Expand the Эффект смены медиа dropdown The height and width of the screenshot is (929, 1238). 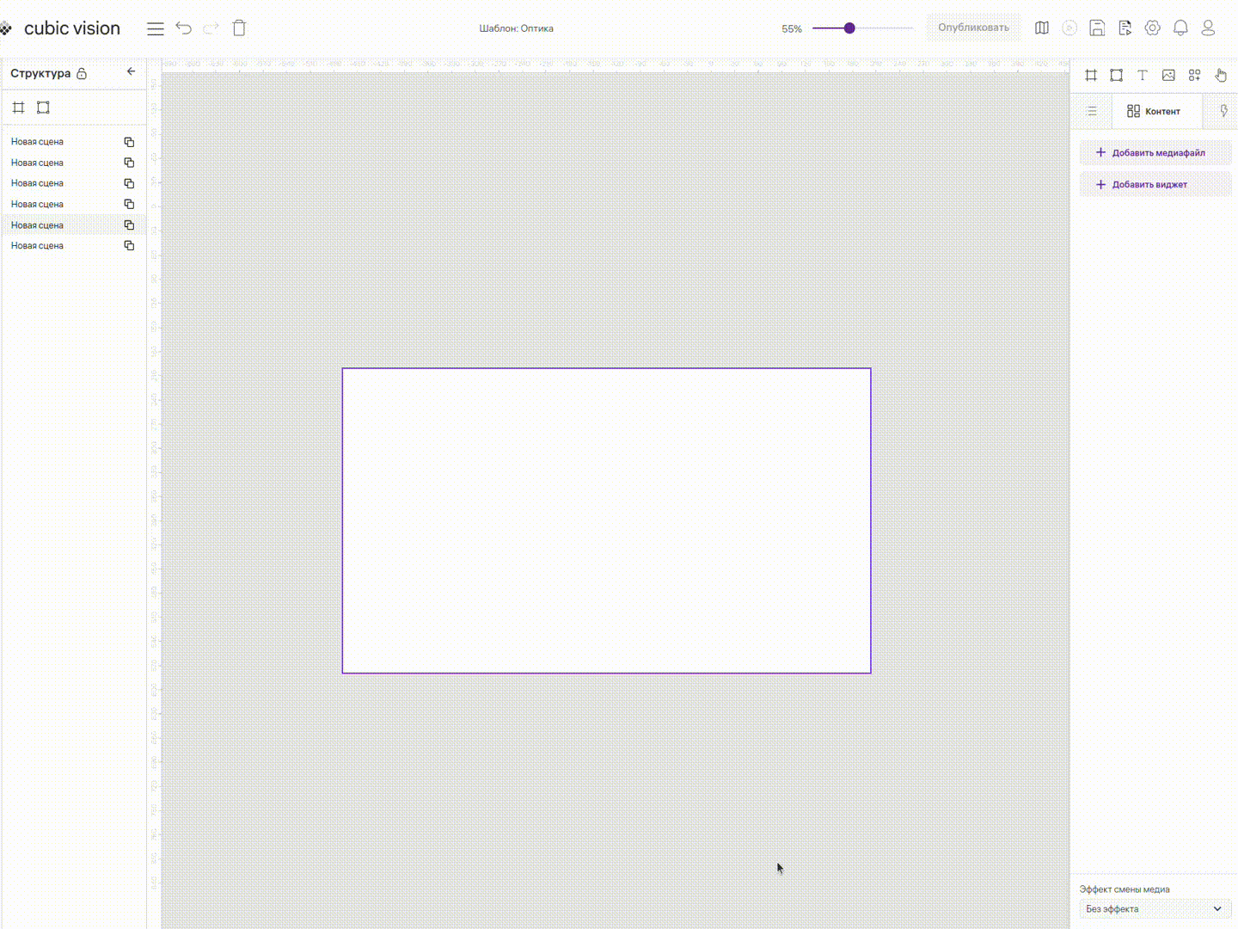coord(1155,908)
